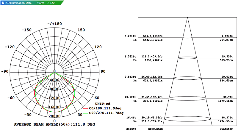Click the '-90' polar angle label
238x133 pixels.
(x=5, y=71)
